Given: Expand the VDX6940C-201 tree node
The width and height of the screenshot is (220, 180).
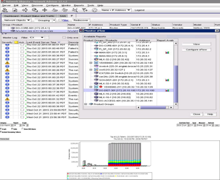Looking at the screenshot, I should tap(91, 63).
